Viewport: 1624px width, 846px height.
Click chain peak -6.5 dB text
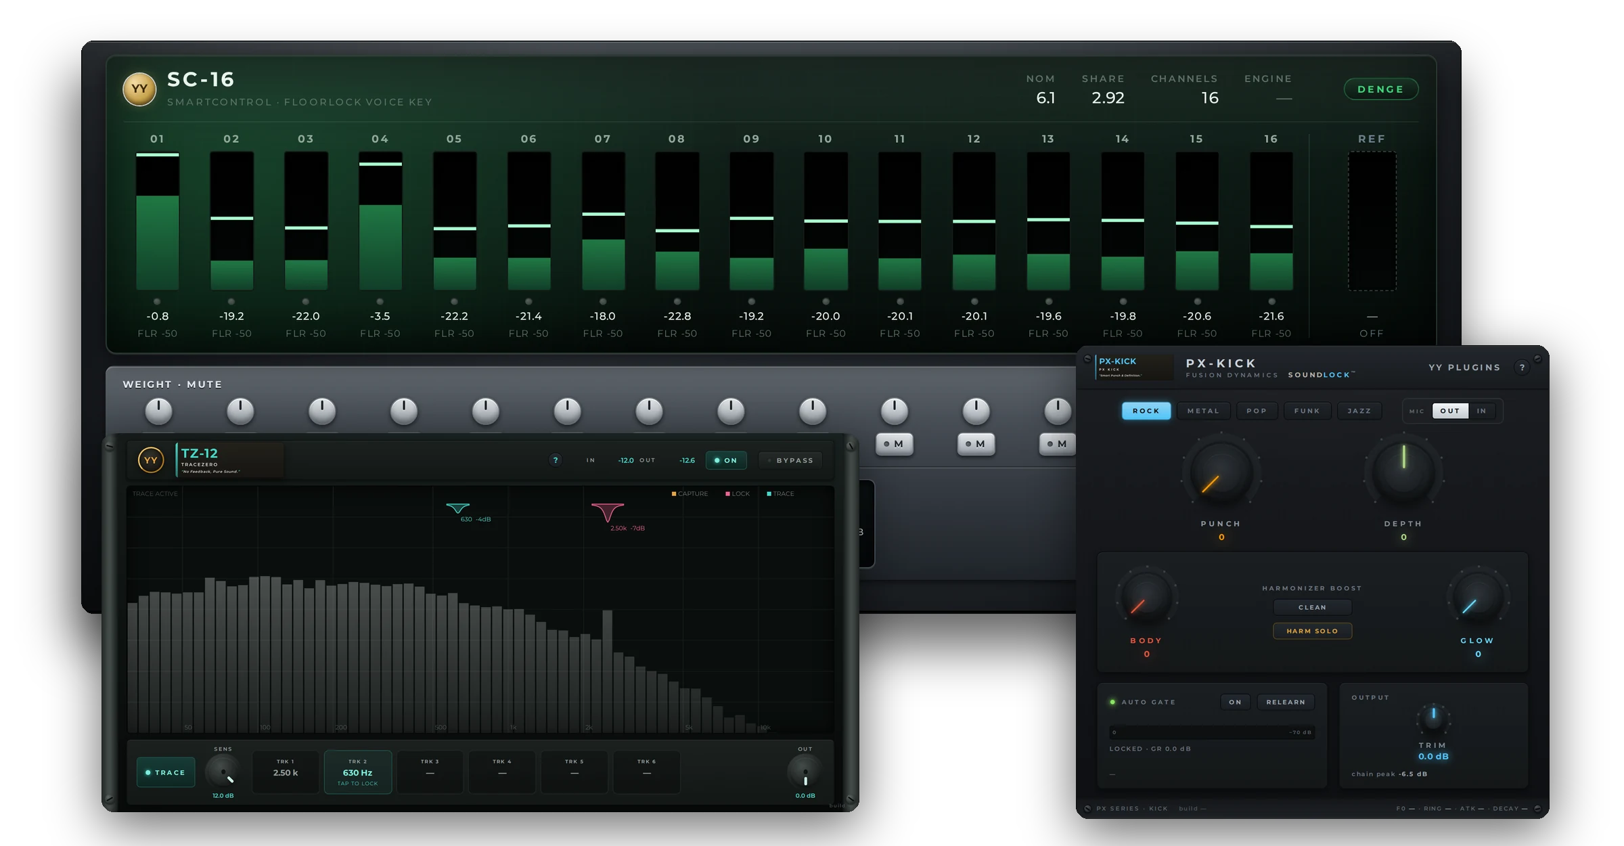[x=1389, y=774]
